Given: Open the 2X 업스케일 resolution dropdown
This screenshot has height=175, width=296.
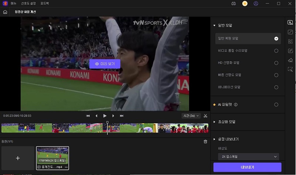Looking at the screenshot, I should tap(248, 157).
